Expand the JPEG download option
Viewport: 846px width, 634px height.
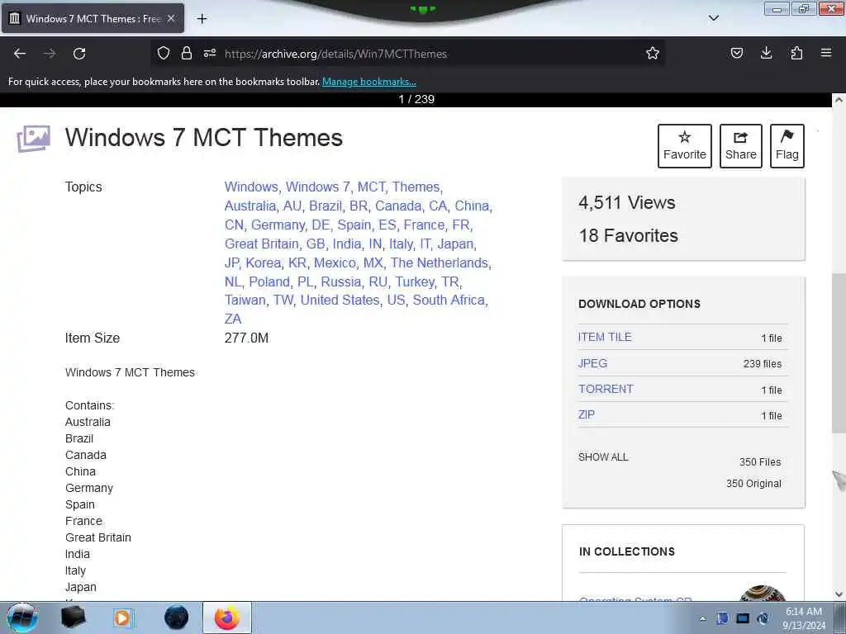(x=592, y=363)
